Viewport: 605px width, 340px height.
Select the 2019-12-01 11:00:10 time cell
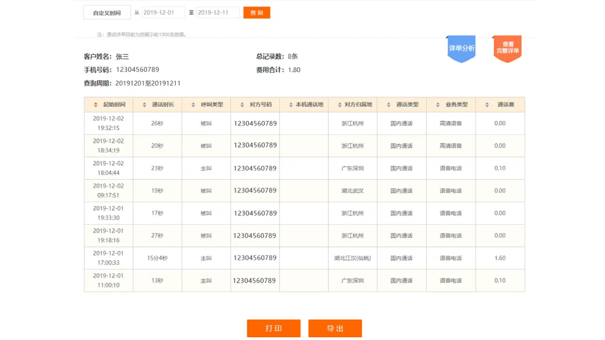pos(109,280)
